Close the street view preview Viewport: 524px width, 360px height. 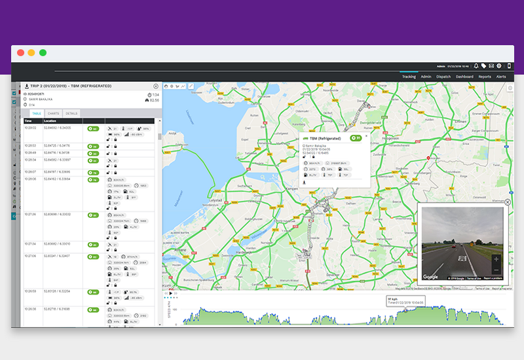[507, 202]
